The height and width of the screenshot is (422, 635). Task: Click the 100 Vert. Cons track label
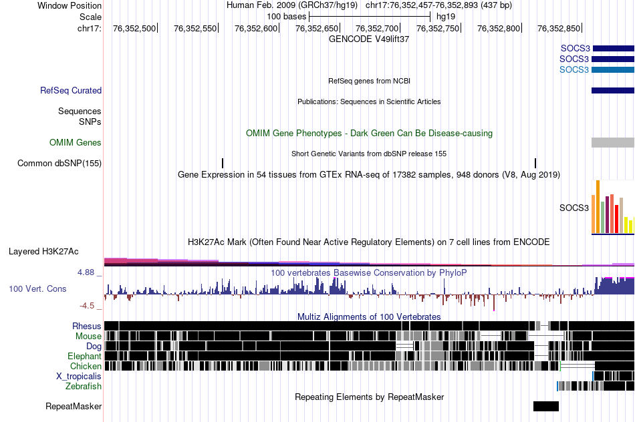37,289
